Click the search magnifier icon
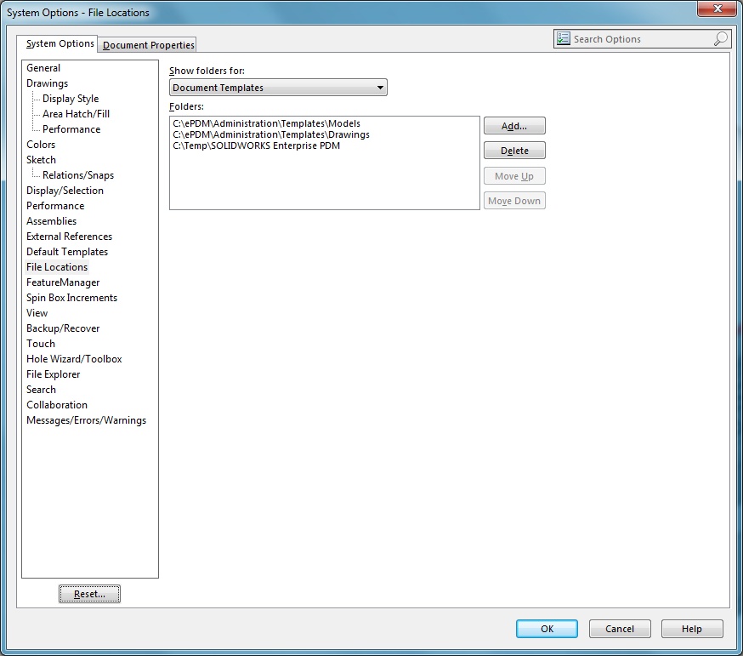 click(x=720, y=38)
